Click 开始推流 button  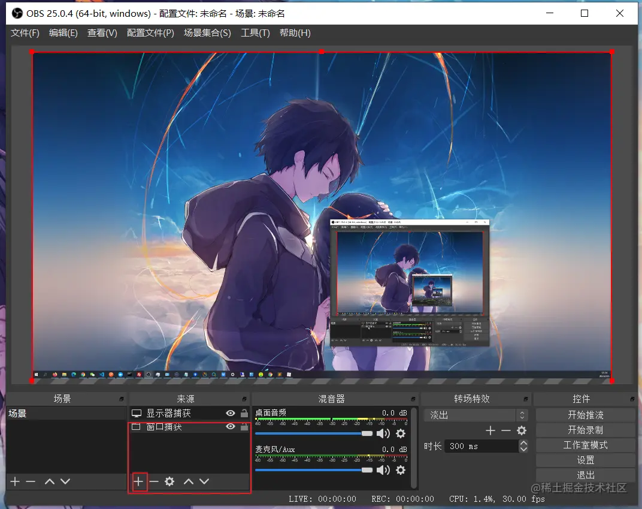586,415
